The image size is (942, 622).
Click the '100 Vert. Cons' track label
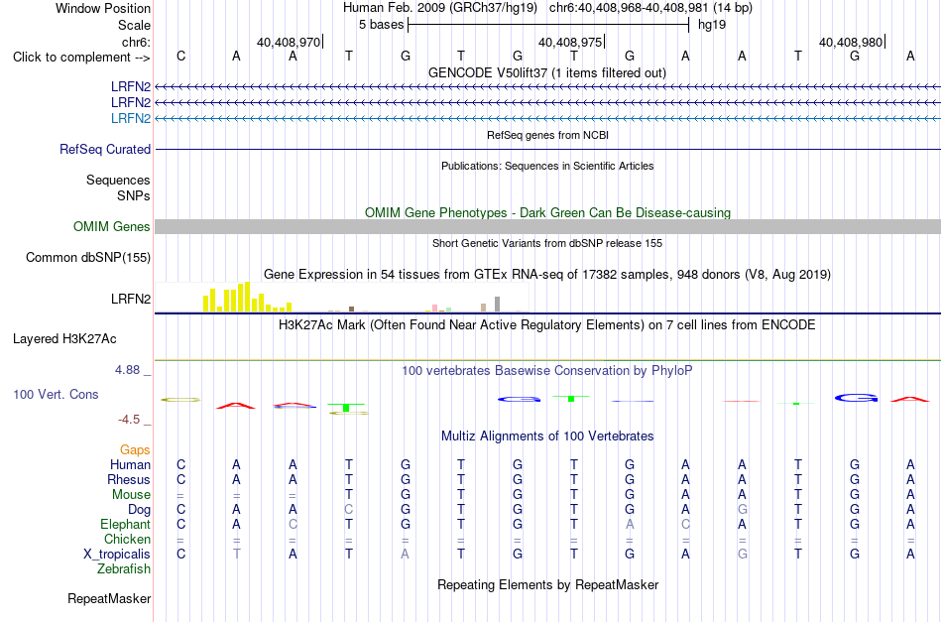56,394
